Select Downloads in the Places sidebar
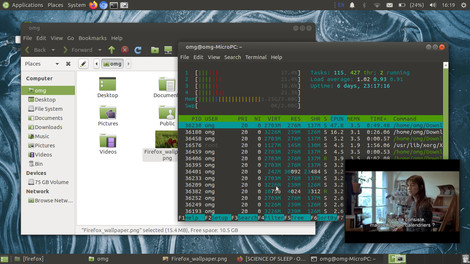 pyautogui.click(x=48, y=127)
